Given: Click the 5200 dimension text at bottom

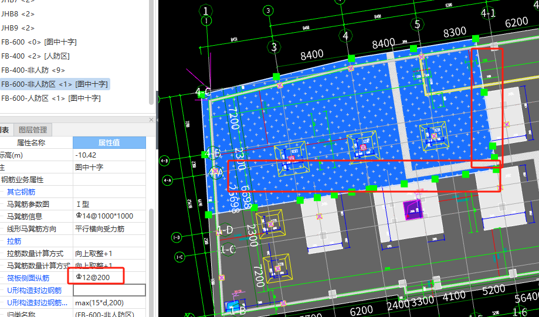Looking at the screenshot, I should click(x=494, y=290).
